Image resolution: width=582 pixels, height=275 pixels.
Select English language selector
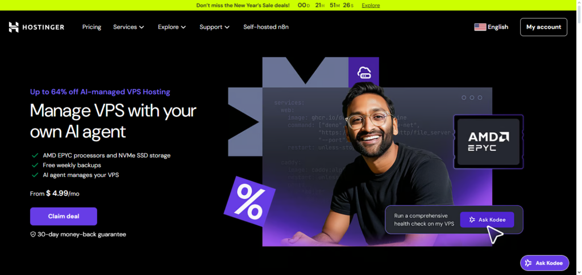[x=491, y=27]
